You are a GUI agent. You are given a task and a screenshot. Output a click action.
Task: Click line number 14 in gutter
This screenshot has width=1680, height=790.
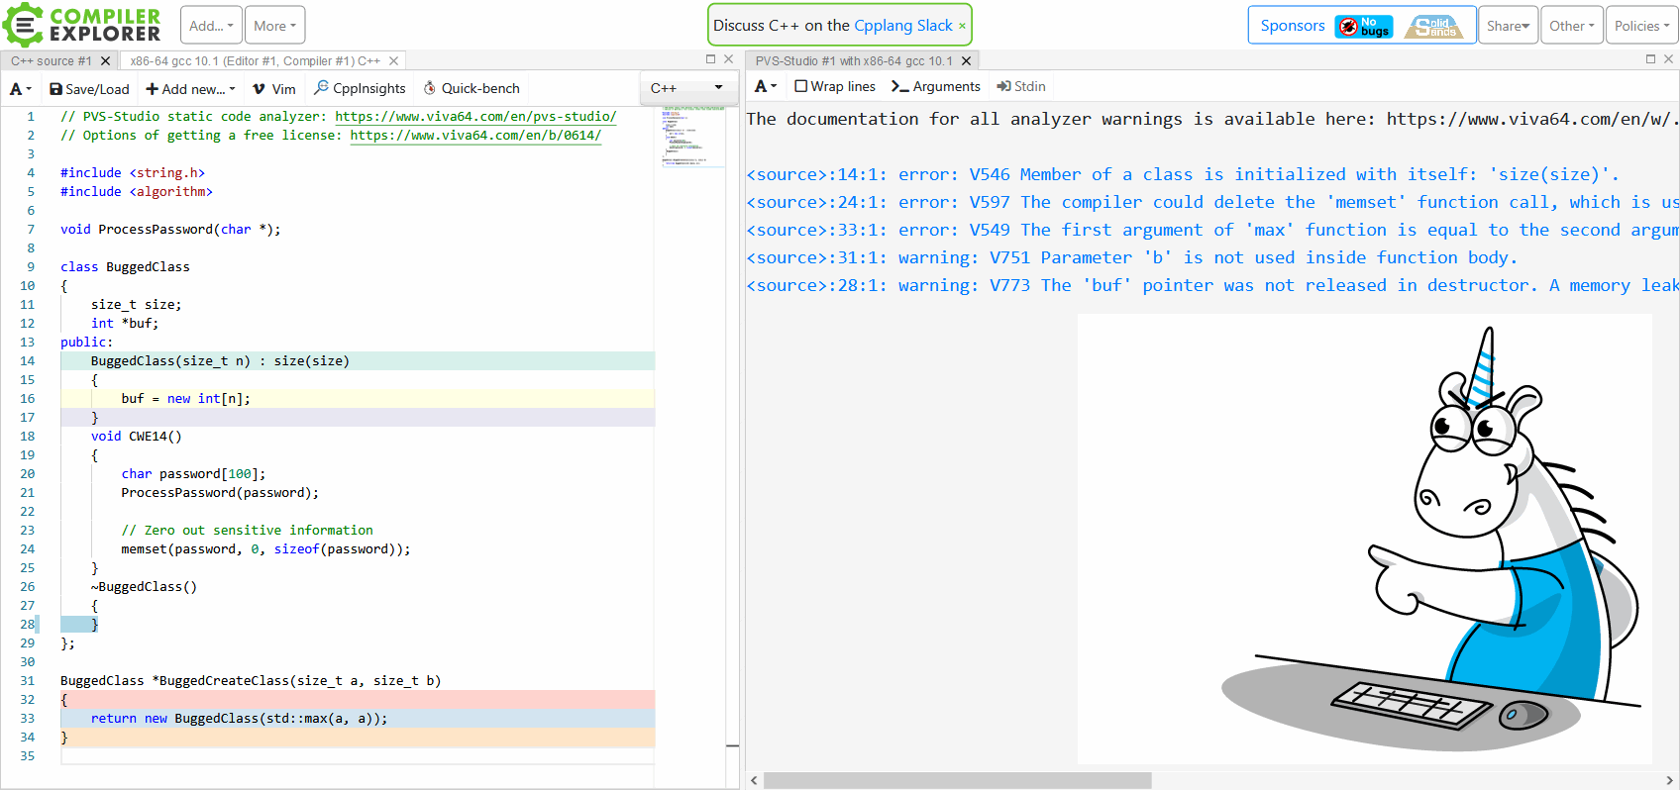(27, 361)
